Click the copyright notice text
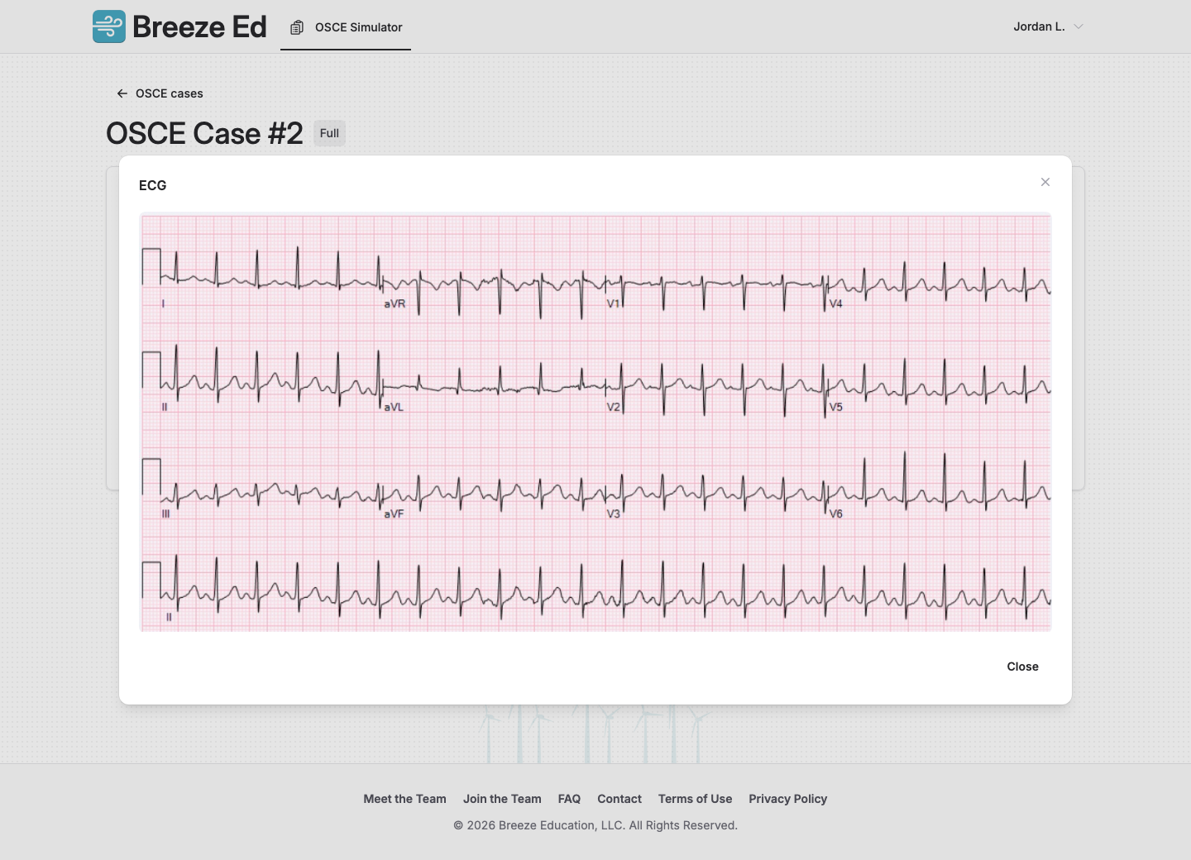 tap(595, 825)
